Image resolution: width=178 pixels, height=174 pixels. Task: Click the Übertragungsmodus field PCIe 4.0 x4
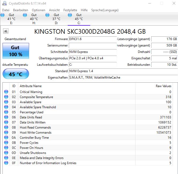(x=93, y=58)
